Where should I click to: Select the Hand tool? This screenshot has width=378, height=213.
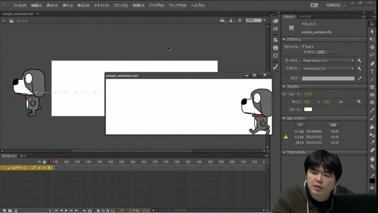point(372,159)
